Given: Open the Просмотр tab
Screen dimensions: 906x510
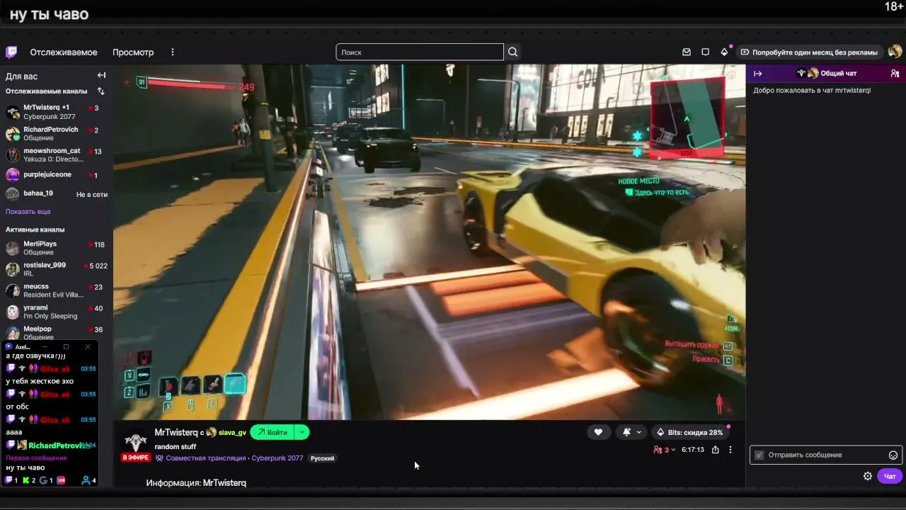Looking at the screenshot, I should (x=133, y=52).
